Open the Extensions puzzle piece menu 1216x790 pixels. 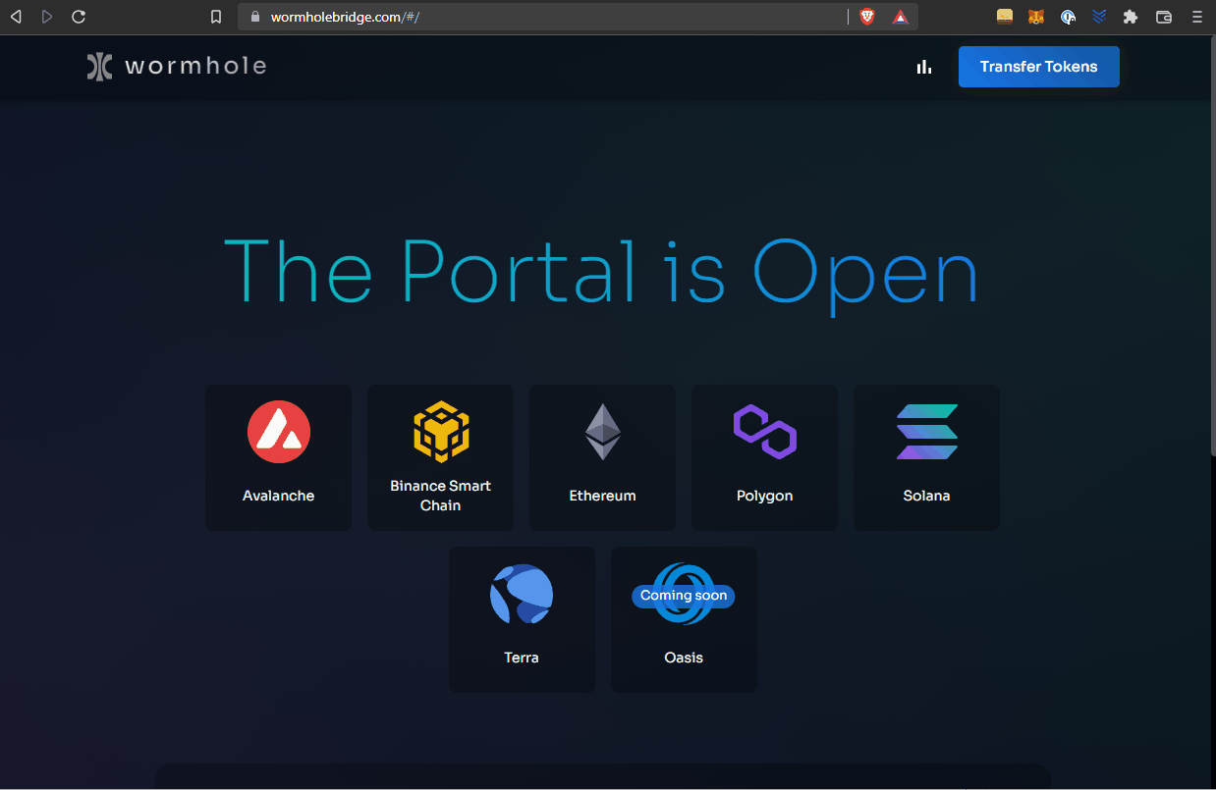coord(1131,17)
